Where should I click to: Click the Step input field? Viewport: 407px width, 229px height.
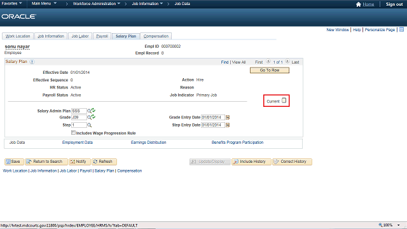tap(79, 125)
